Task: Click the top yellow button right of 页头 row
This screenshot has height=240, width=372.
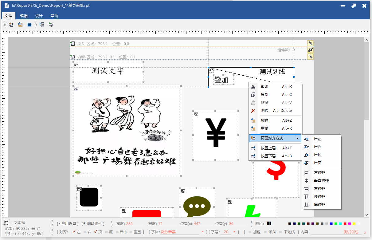Action: (311, 43)
